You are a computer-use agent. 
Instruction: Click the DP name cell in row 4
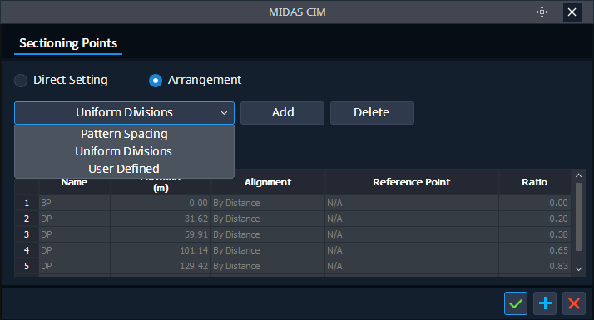click(75, 250)
